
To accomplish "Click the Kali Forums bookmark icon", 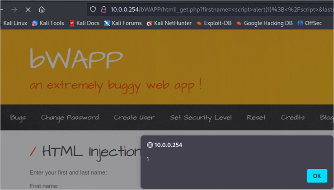I will 107,23.
